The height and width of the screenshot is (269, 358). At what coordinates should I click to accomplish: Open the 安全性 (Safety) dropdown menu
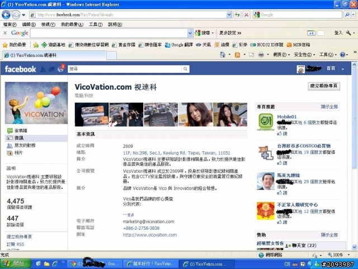coord(304,55)
